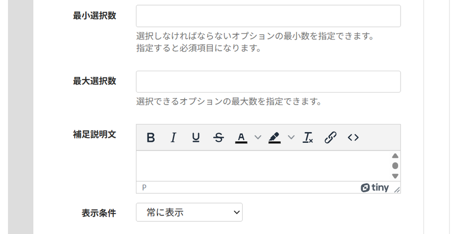
Task: Expand the text color picker arrow
Action: 258,138
